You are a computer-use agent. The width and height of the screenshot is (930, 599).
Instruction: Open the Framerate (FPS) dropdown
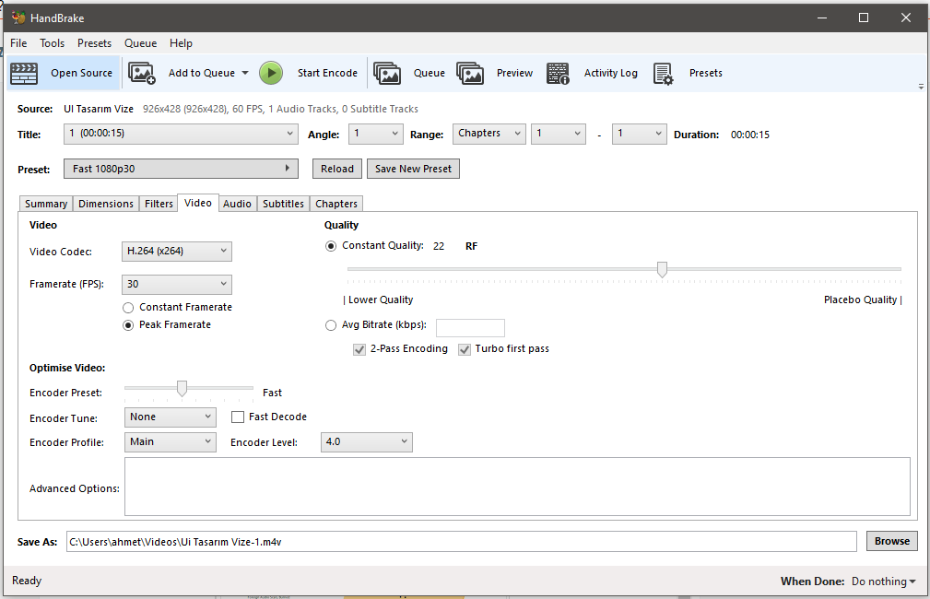coord(177,285)
